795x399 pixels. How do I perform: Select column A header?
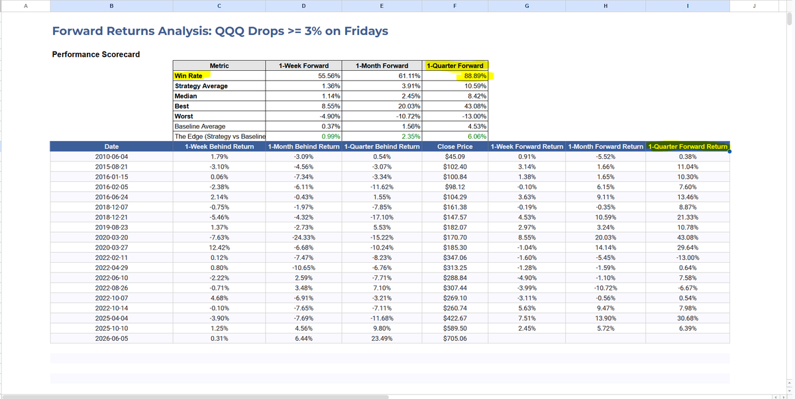25,6
